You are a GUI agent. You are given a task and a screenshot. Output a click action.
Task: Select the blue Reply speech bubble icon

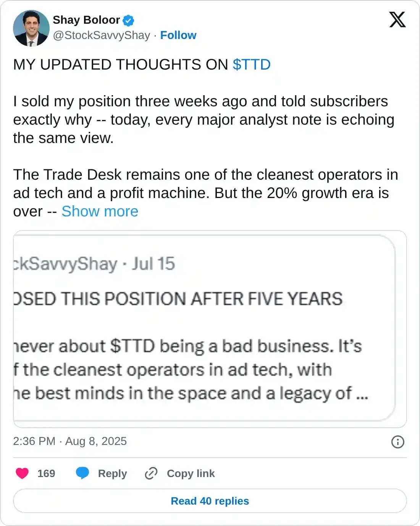coord(82,474)
